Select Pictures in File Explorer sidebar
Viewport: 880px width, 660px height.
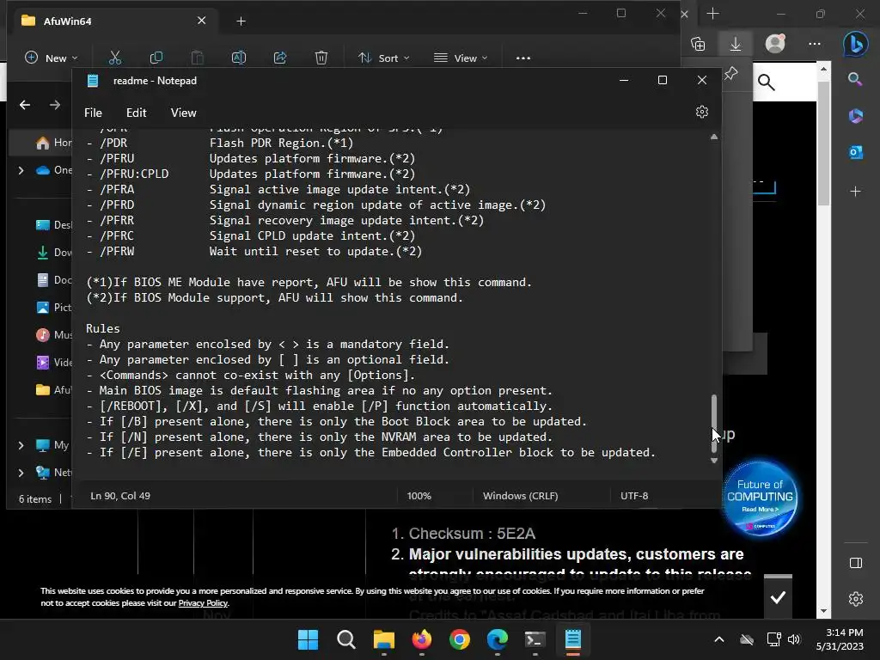[x=54, y=307]
